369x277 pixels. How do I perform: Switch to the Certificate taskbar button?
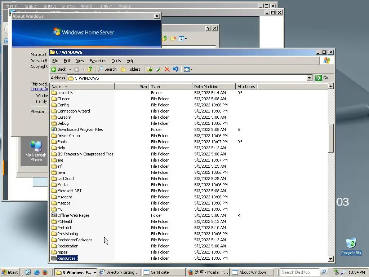tap(163, 272)
